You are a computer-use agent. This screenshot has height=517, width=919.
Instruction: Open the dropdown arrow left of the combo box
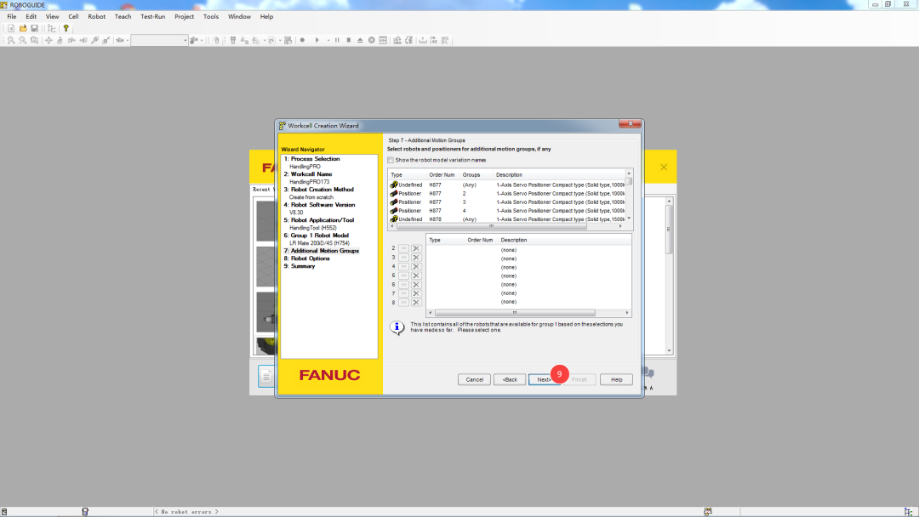click(x=127, y=41)
